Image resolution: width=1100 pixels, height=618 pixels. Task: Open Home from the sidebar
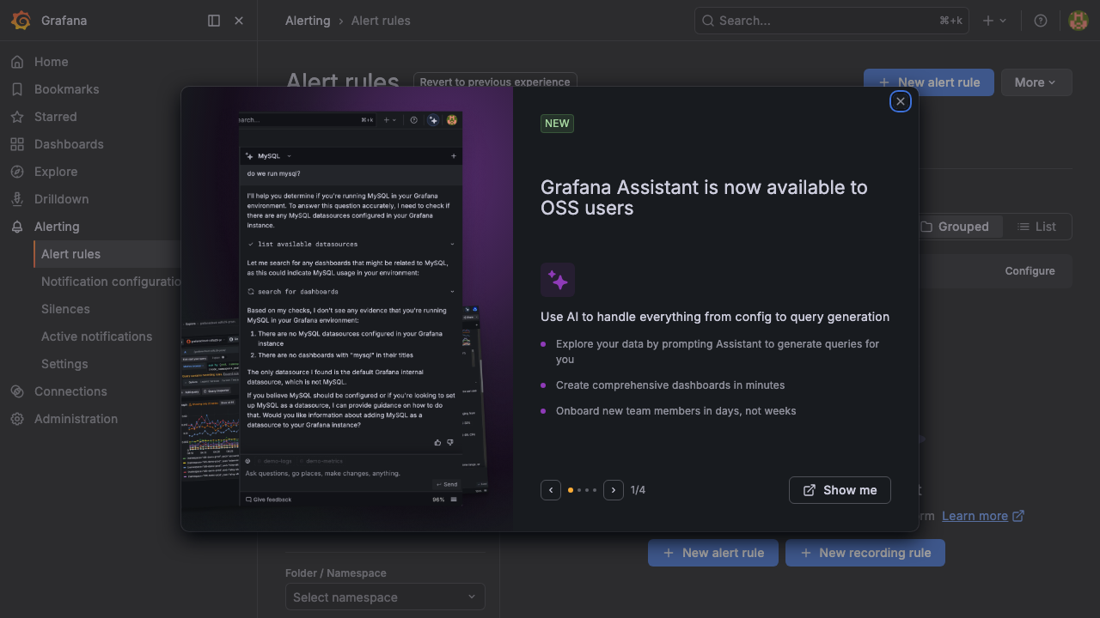tap(51, 62)
